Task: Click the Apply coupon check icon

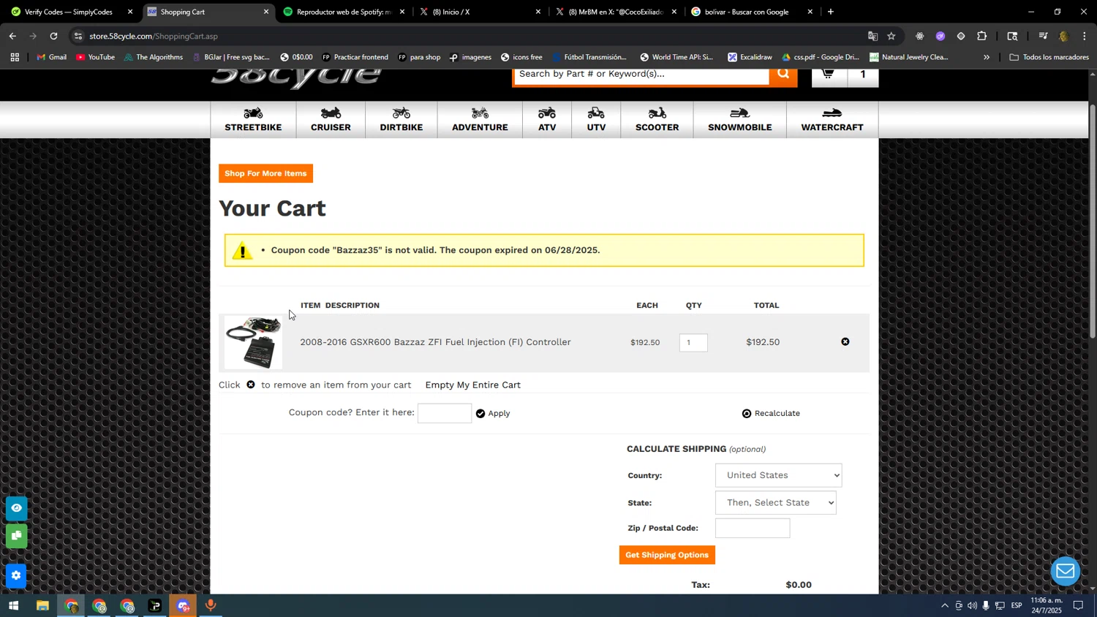Action: click(480, 414)
